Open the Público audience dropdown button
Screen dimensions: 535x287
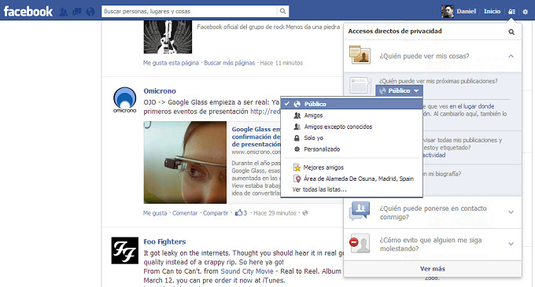(399, 90)
